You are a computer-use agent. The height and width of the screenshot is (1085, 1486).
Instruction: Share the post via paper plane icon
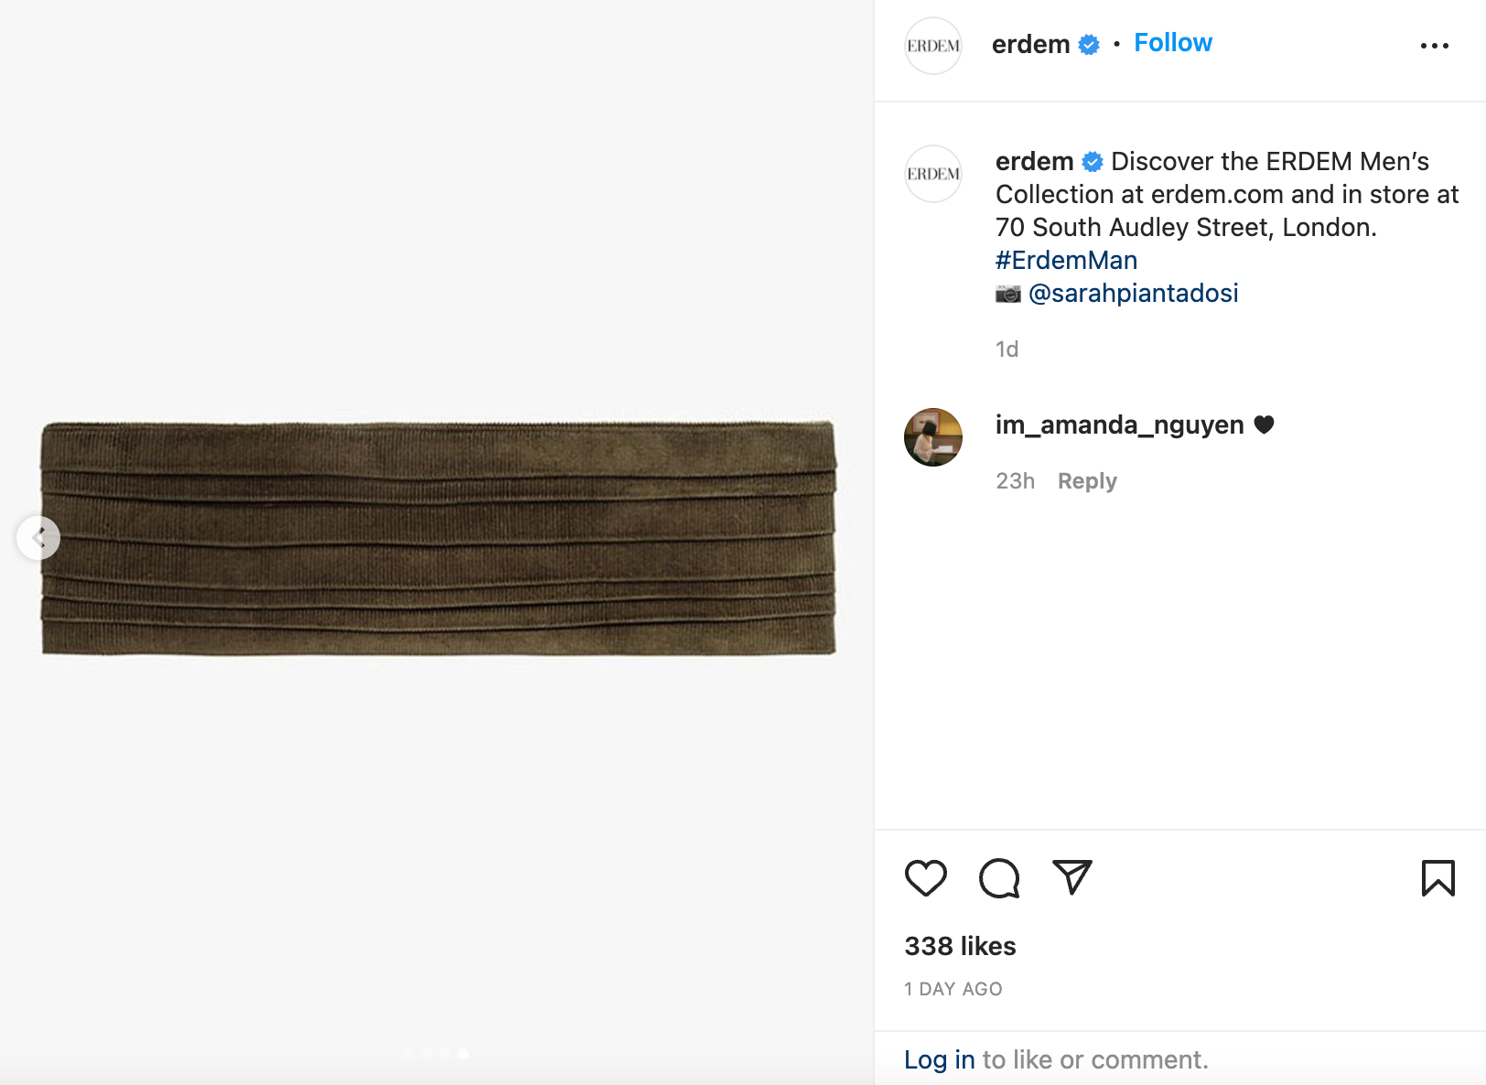[x=1071, y=876]
